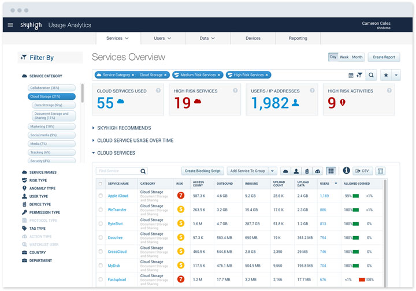Check the CrossCloud row checkbox

point(101,251)
